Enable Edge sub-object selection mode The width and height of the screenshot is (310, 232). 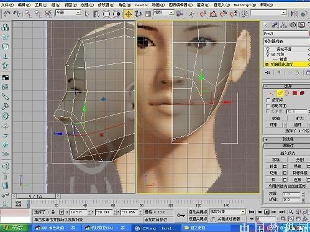pyautogui.click(x=280, y=93)
